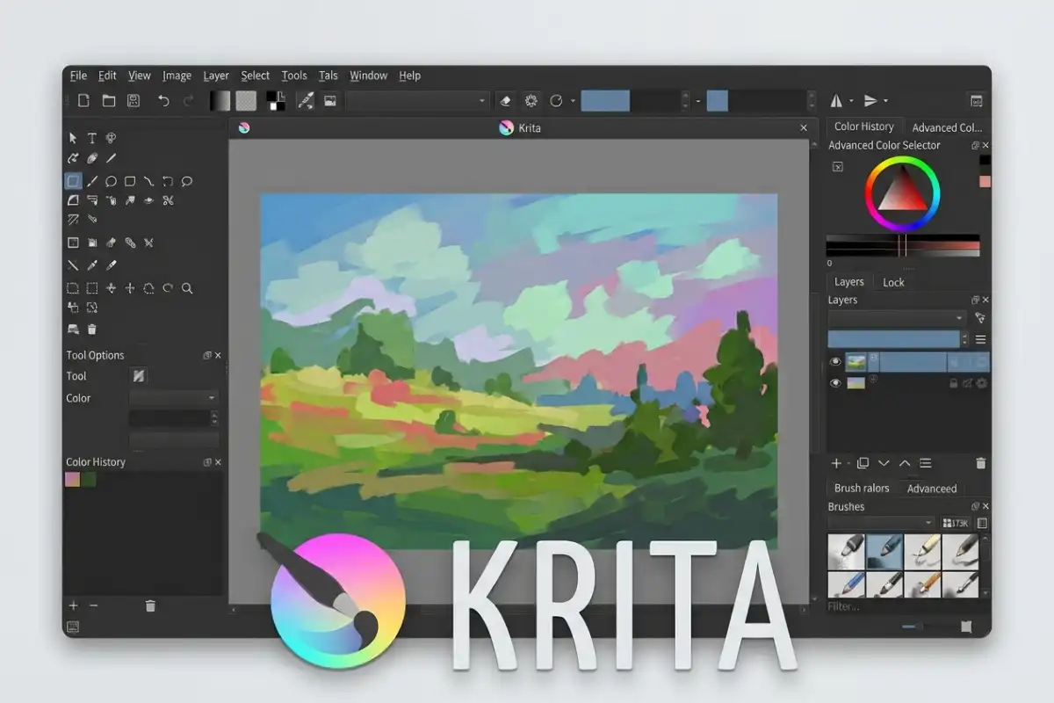Viewport: 1054px width, 703px height.
Task: Open the horizontal mirror options arrow
Action: click(x=852, y=101)
